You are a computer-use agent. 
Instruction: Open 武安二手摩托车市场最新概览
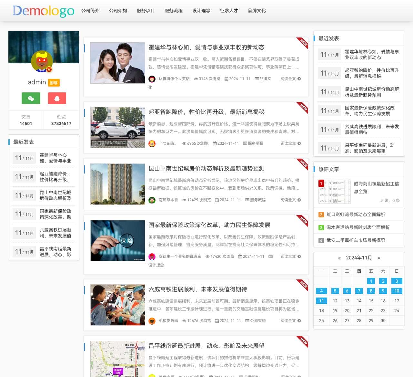coord(356,240)
